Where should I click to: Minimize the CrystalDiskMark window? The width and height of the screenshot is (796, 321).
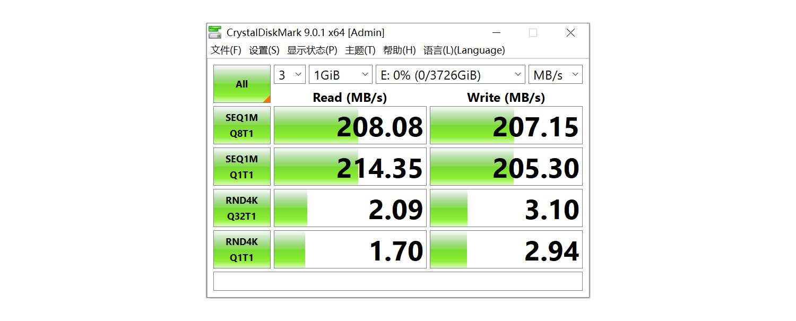coord(496,33)
